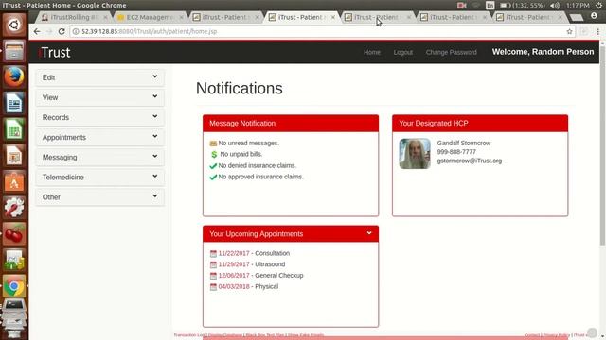606x340 pixels.
Task: Expand the Telemedicine sidebar menu
Action: pyautogui.click(x=99, y=178)
